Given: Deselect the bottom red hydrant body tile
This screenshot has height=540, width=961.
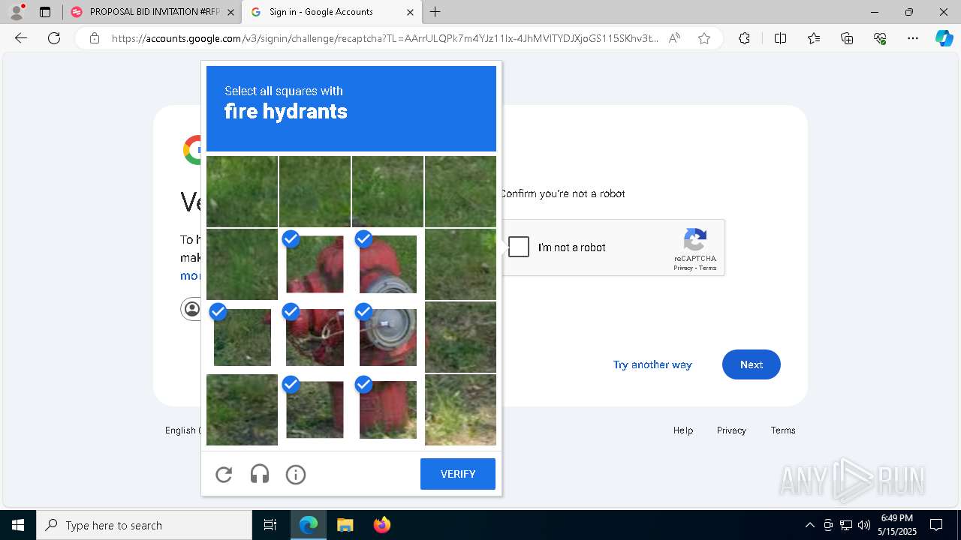Looking at the screenshot, I should pyautogui.click(x=387, y=409).
